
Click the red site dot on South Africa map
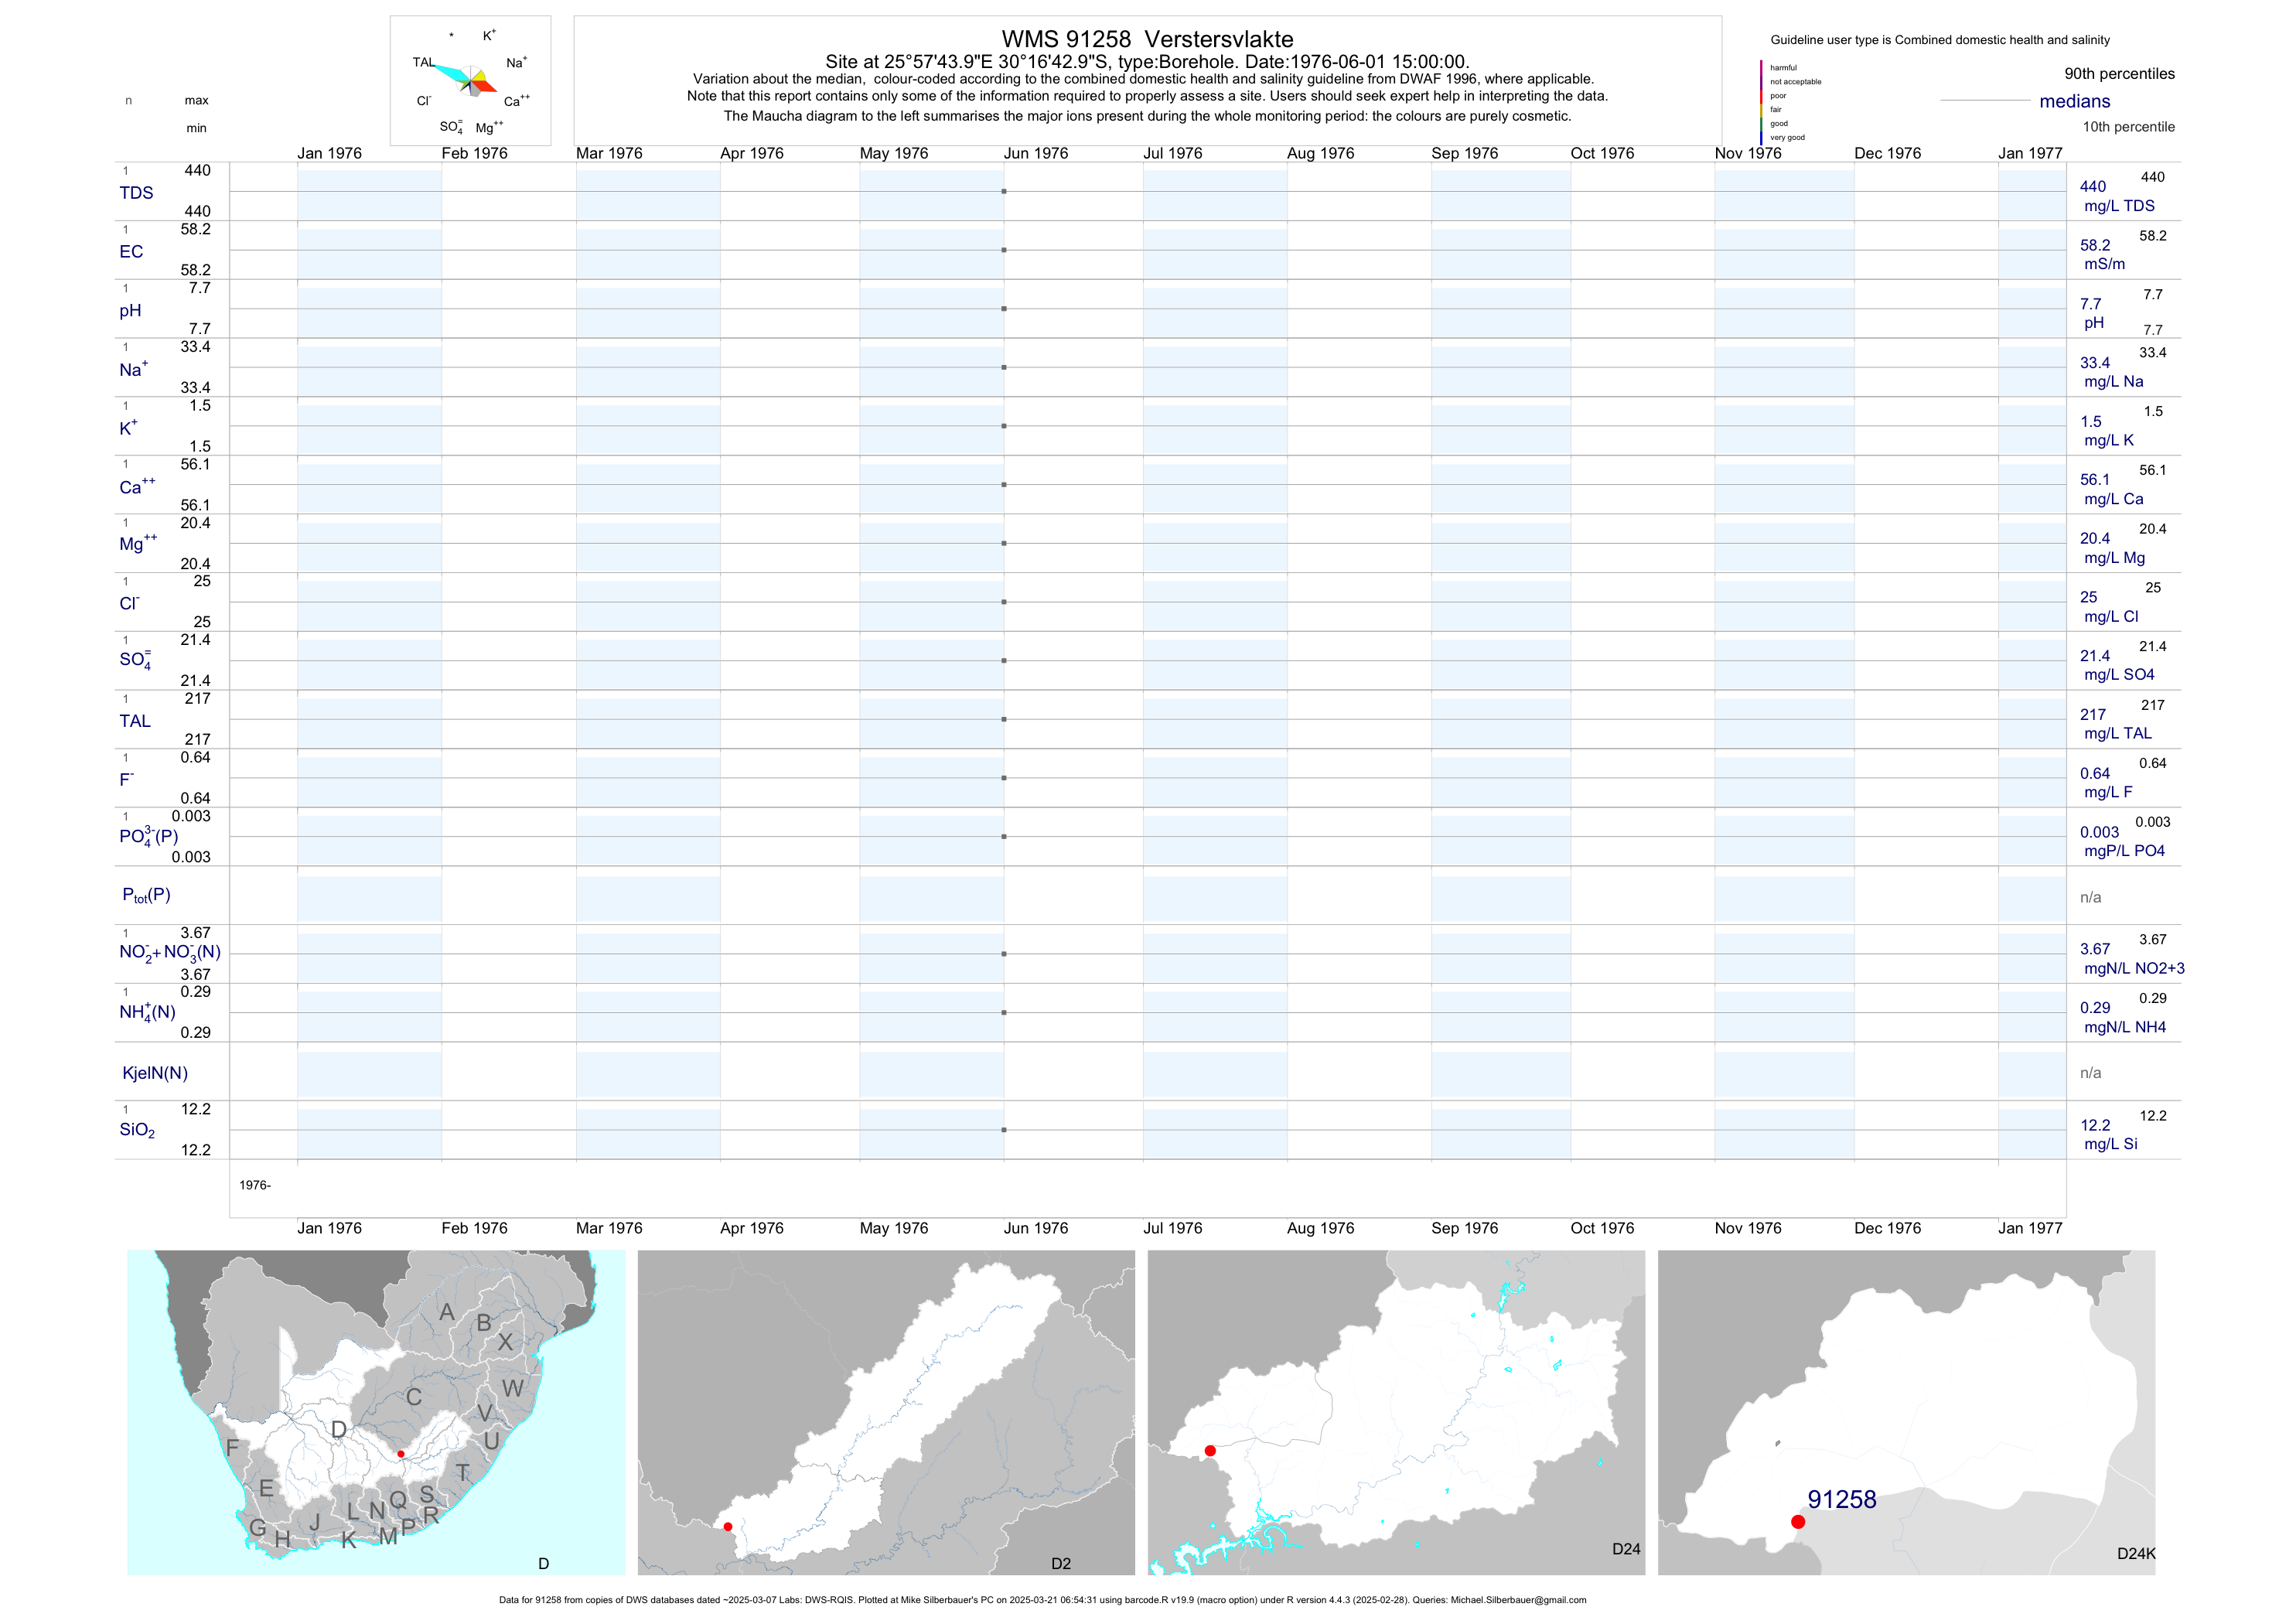tap(400, 1454)
